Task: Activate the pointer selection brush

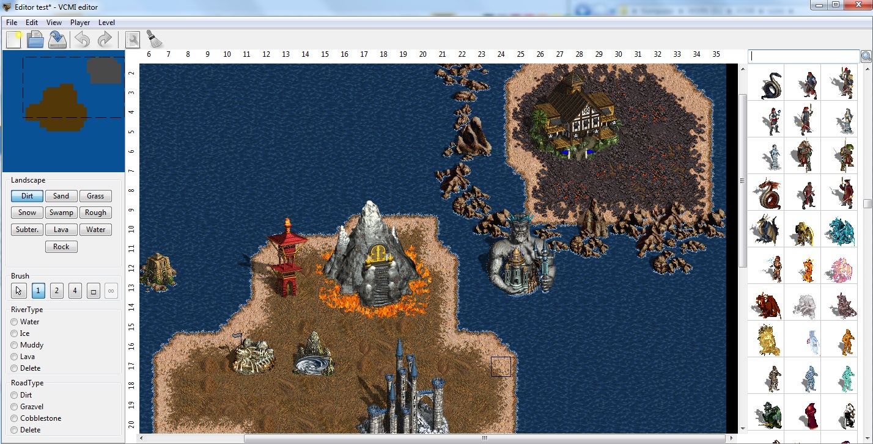Action: [19, 291]
